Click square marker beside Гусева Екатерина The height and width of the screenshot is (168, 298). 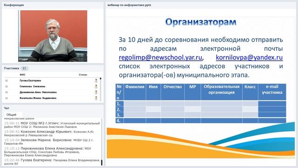(7, 81)
